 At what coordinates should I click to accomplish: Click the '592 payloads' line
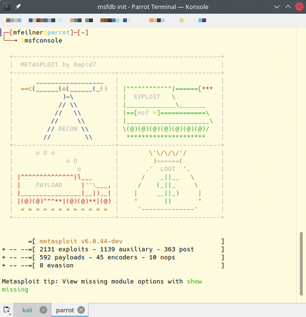tap(113, 257)
